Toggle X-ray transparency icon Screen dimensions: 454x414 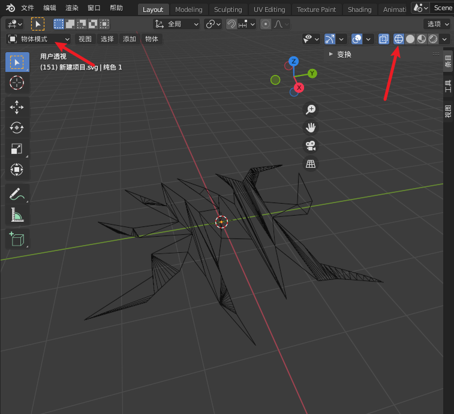(384, 39)
